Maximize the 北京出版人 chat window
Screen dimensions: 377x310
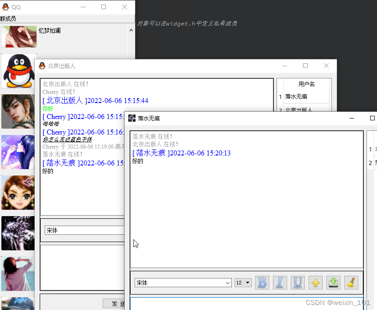click(305, 66)
